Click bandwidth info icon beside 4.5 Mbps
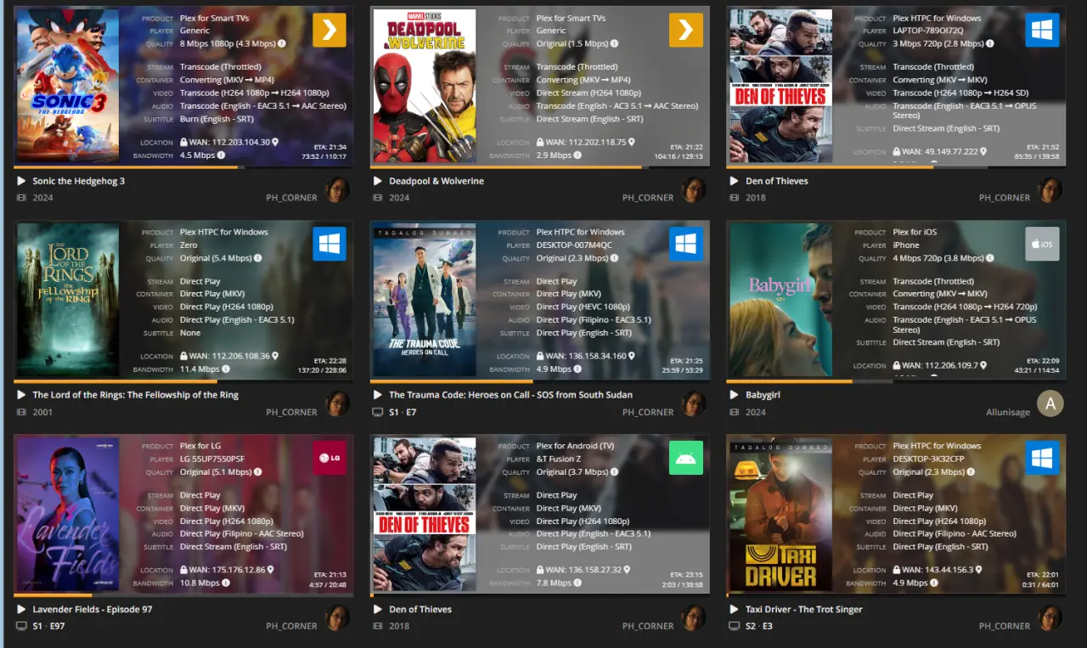Viewport: 1087px width, 648px height. pyautogui.click(x=221, y=155)
